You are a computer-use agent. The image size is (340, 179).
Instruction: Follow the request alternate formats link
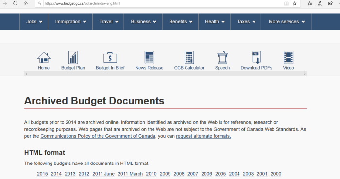click(204, 136)
